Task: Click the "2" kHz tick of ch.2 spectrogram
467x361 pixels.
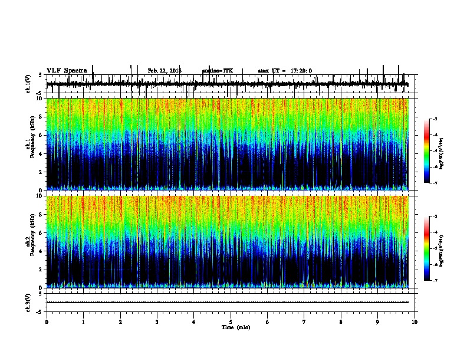Action: pos(41,270)
